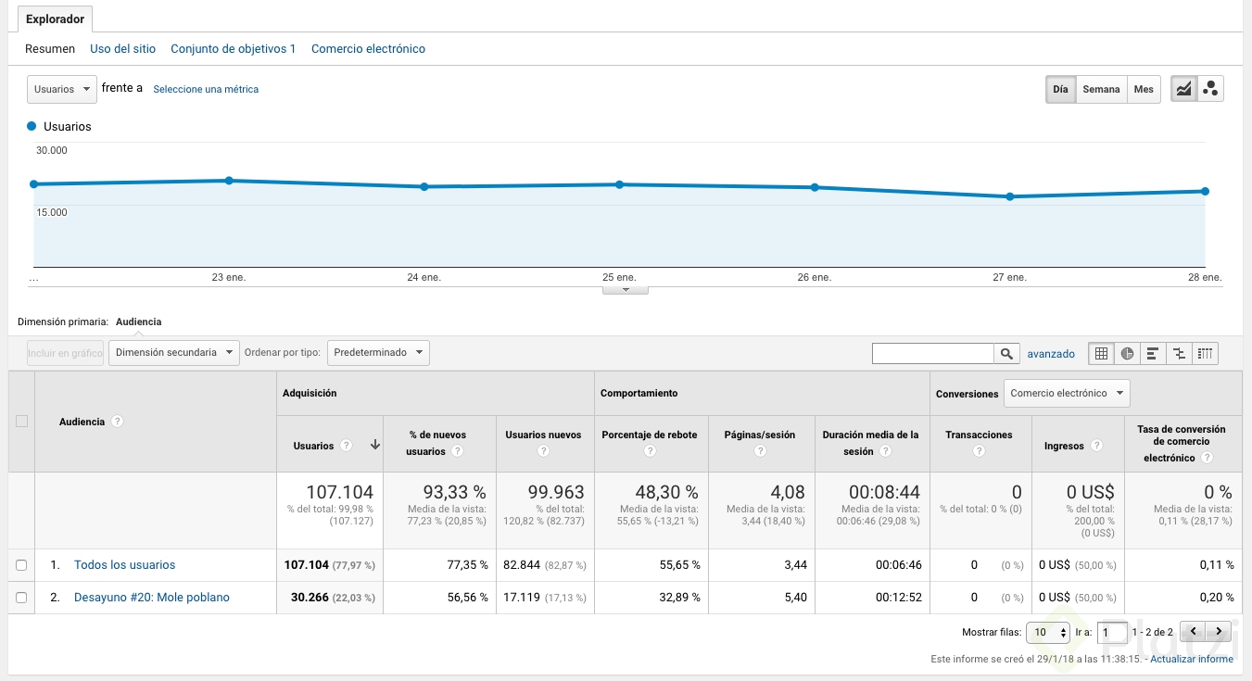This screenshot has height=681, width=1252.
Task: Click the 30.266 users value in Desayuno row
Action: (310, 598)
